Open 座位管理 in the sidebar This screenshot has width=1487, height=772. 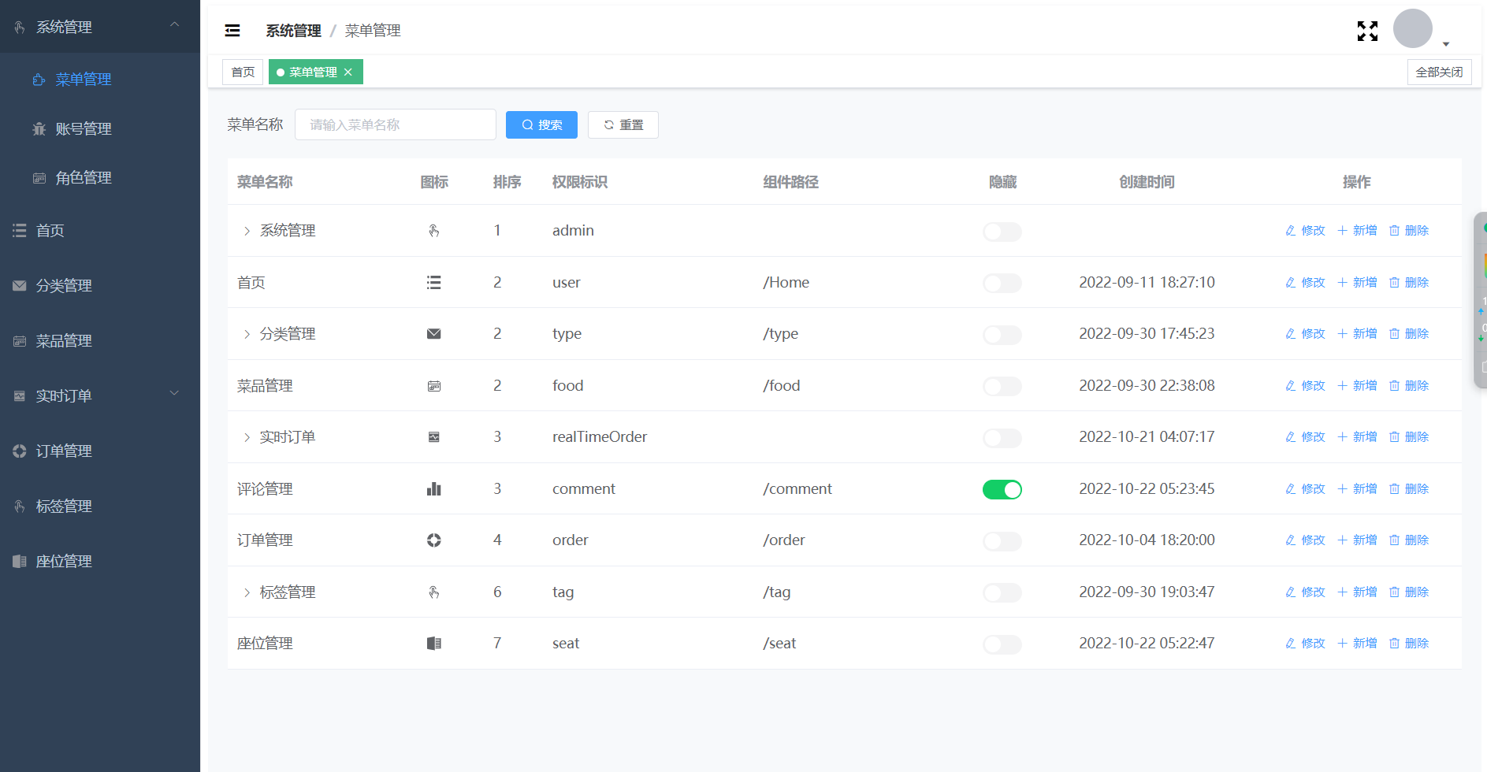pyautogui.click(x=100, y=561)
